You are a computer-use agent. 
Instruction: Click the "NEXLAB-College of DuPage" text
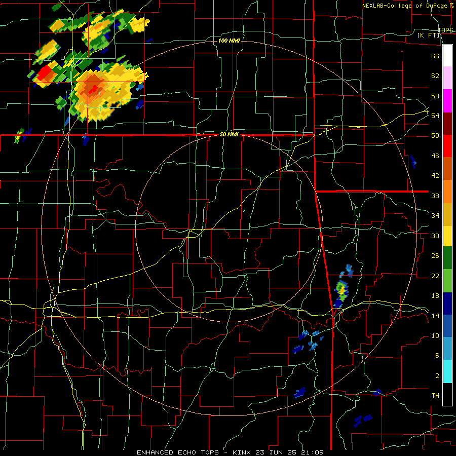(405, 6)
